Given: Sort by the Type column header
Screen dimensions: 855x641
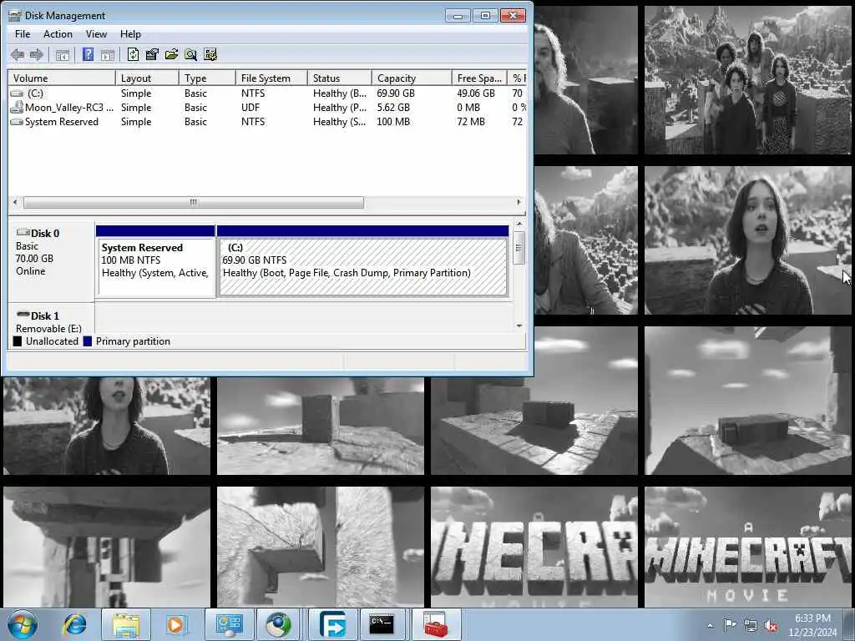Looking at the screenshot, I should pyautogui.click(x=207, y=78).
